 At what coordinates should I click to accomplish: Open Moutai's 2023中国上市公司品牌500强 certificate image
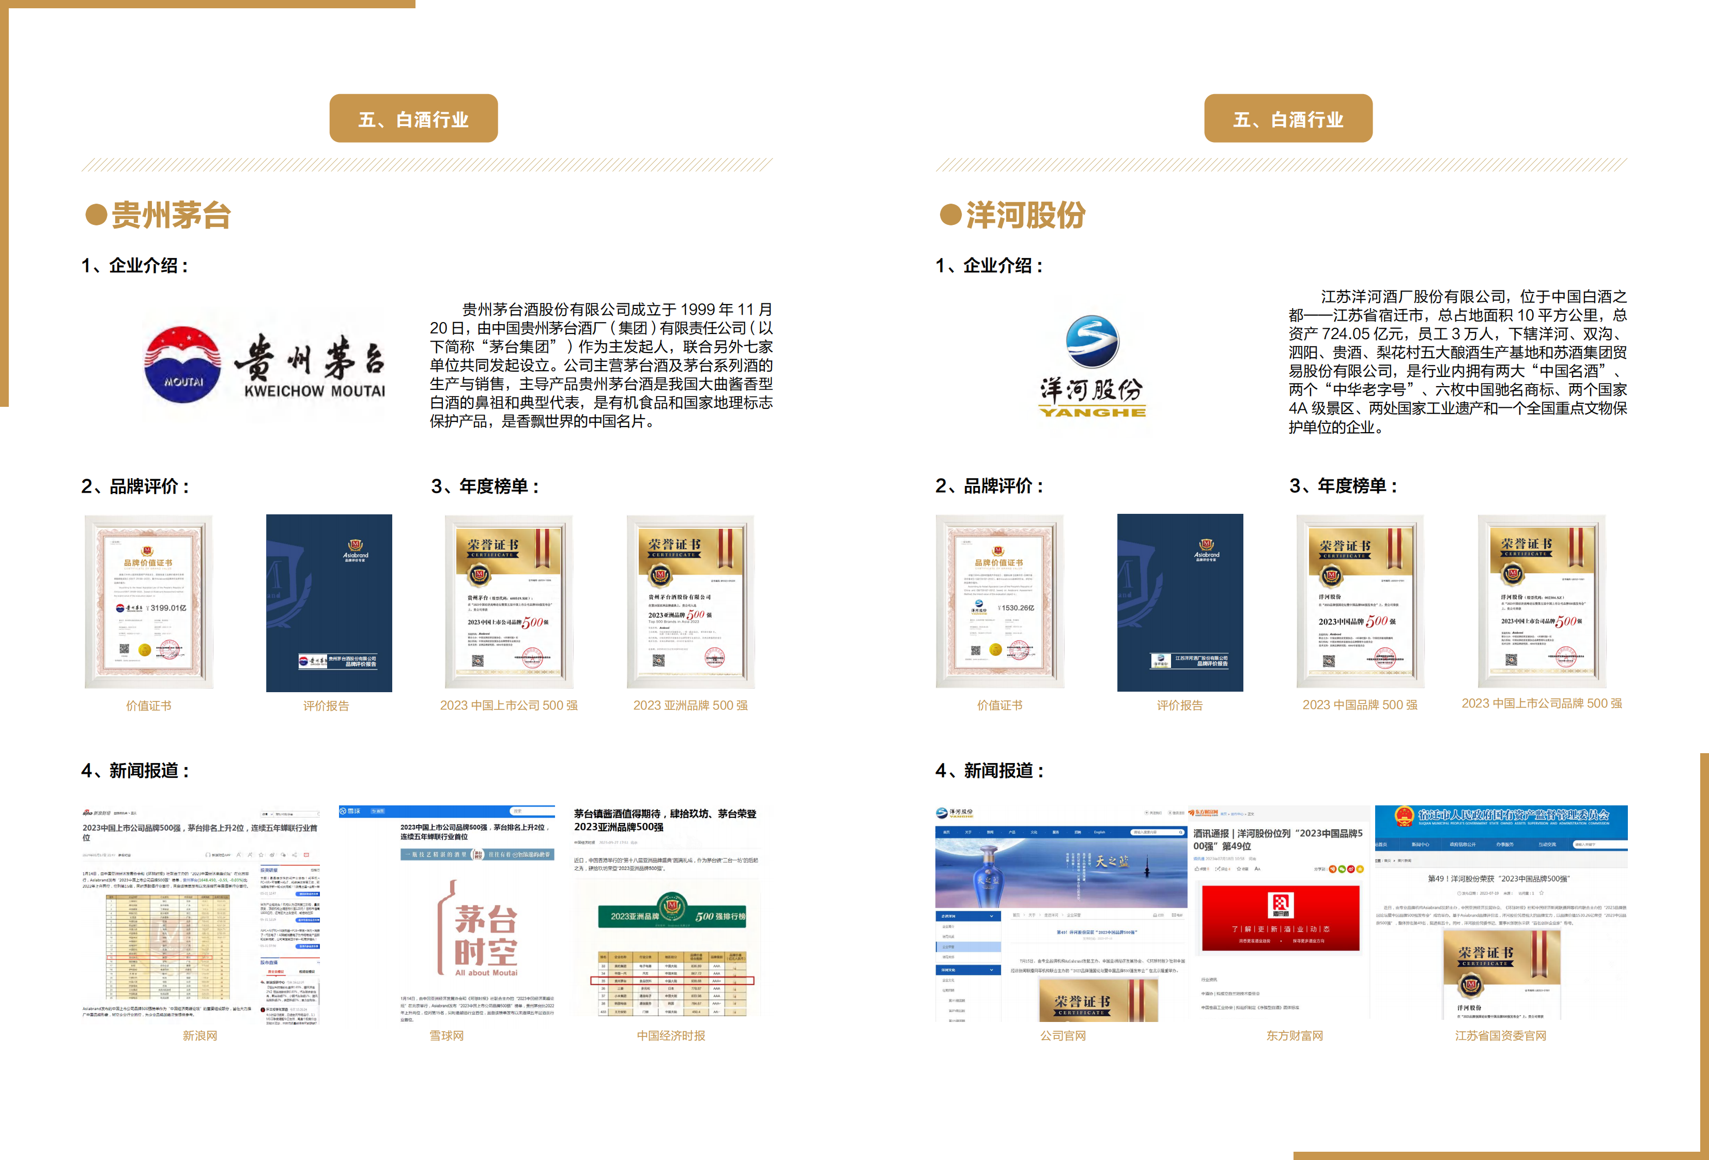(x=509, y=602)
